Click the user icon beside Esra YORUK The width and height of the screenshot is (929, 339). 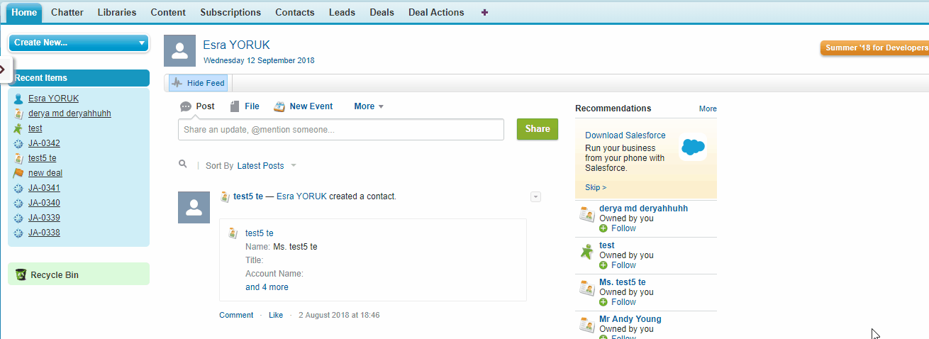tap(18, 99)
